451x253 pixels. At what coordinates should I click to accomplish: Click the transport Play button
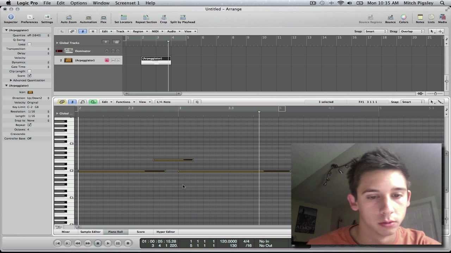[108, 243]
